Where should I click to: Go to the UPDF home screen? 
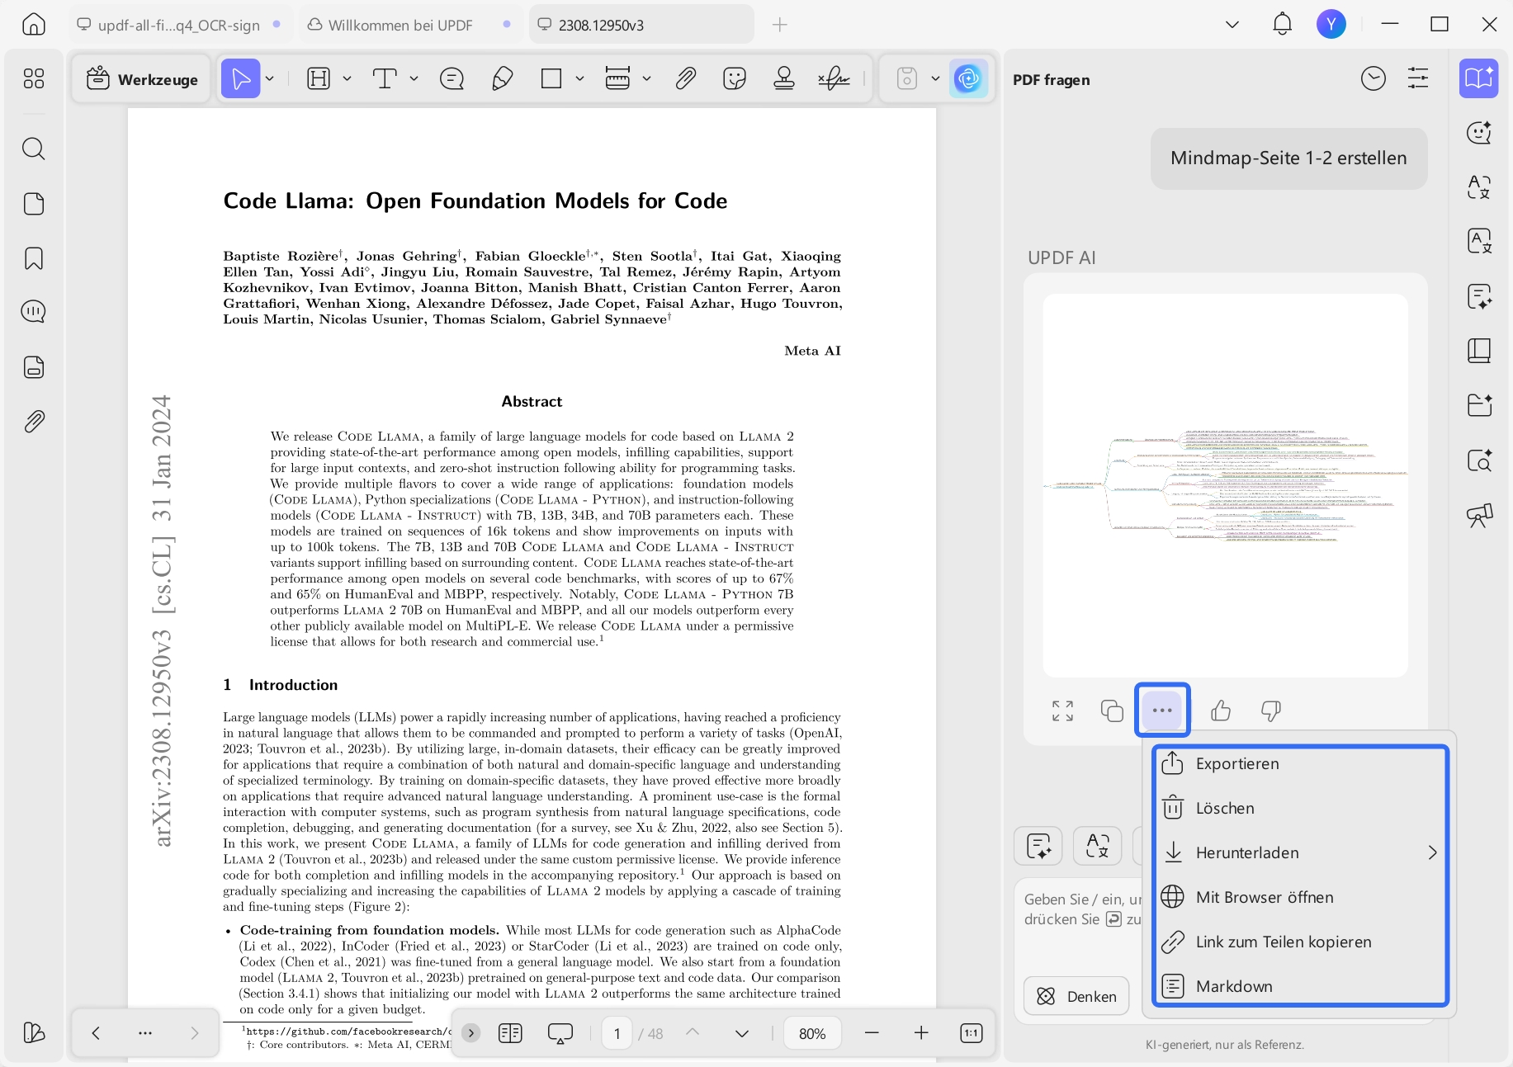click(x=34, y=25)
